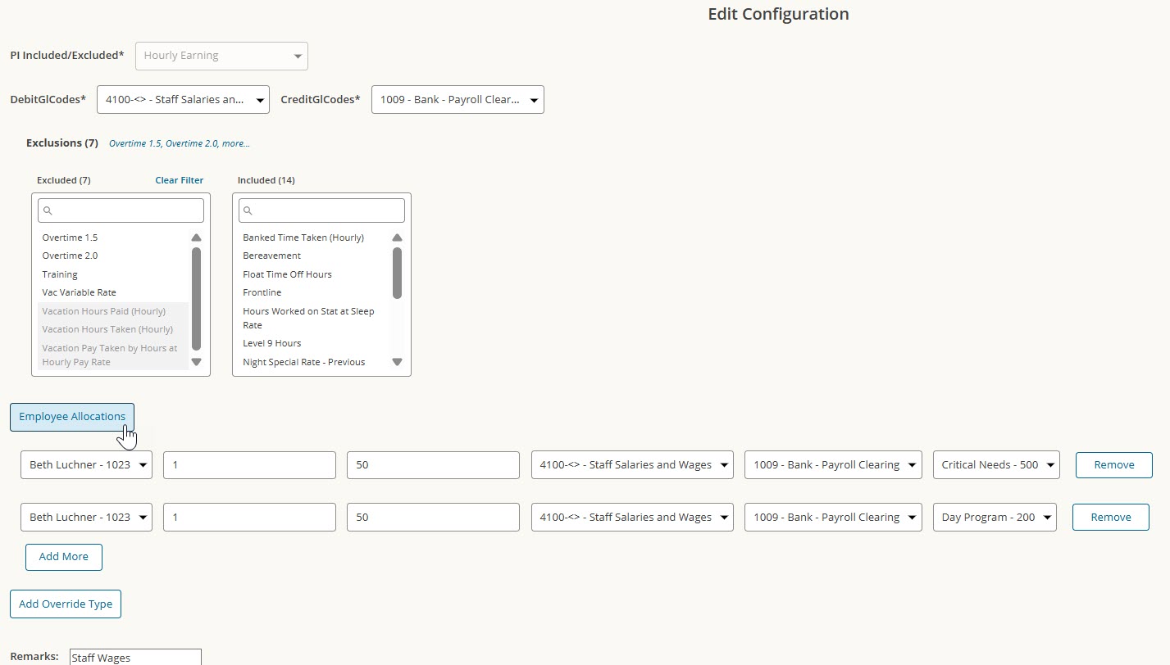The image size is (1170, 665).
Task: Click the Included list search field
Action: point(321,210)
